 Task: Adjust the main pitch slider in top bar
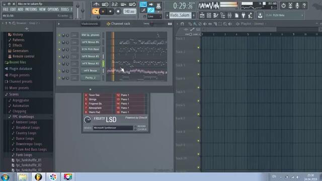coord(83,11)
